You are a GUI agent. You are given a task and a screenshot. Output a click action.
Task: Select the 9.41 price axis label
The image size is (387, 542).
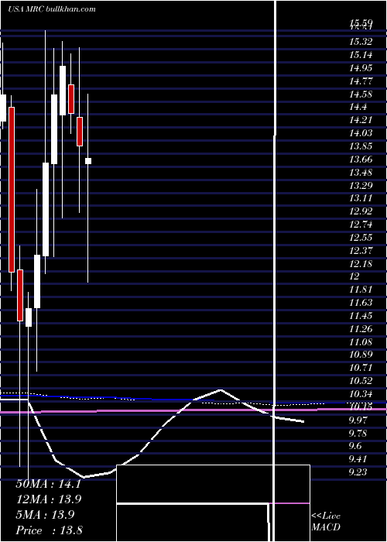pyautogui.click(x=358, y=459)
